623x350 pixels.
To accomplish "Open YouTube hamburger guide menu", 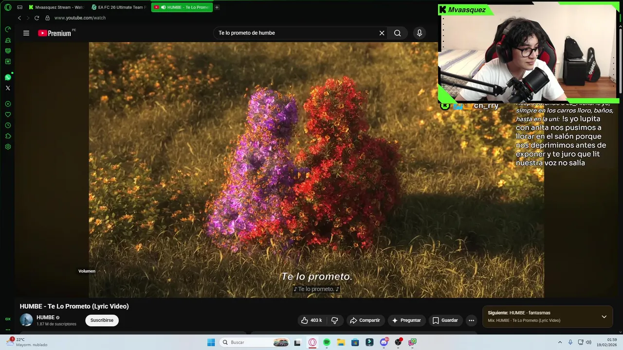I will coord(26,33).
